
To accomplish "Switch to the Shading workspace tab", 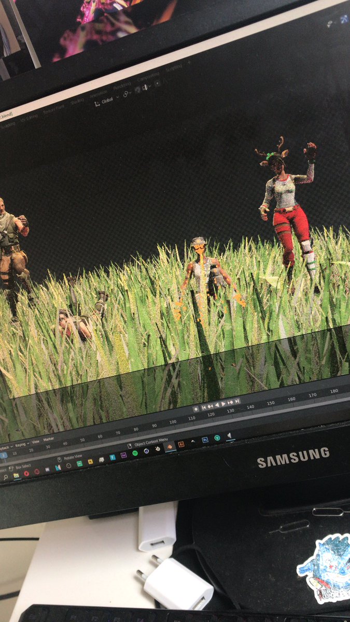I will point(77,101).
